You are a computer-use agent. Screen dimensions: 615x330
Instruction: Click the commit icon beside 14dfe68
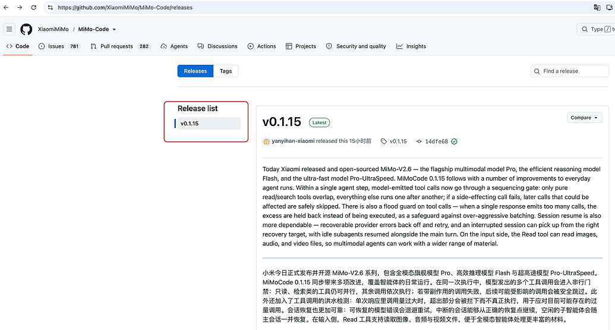pyautogui.click(x=419, y=142)
